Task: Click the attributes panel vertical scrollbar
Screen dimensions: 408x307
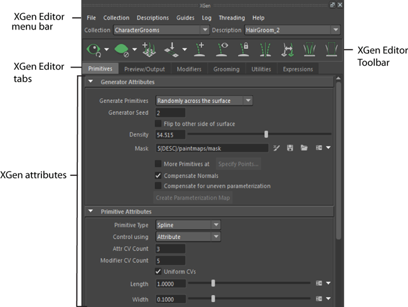Action: point(338,161)
